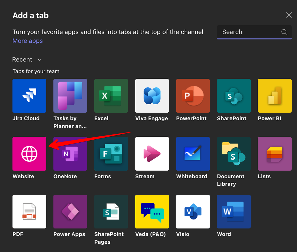Add the Whiteboard tab
The width and height of the screenshot is (297, 252).
tap(193, 154)
